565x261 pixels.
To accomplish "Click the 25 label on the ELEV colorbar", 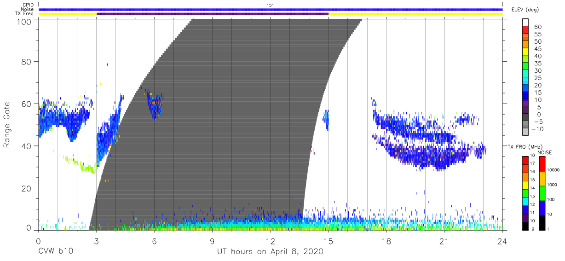I will (537, 78).
